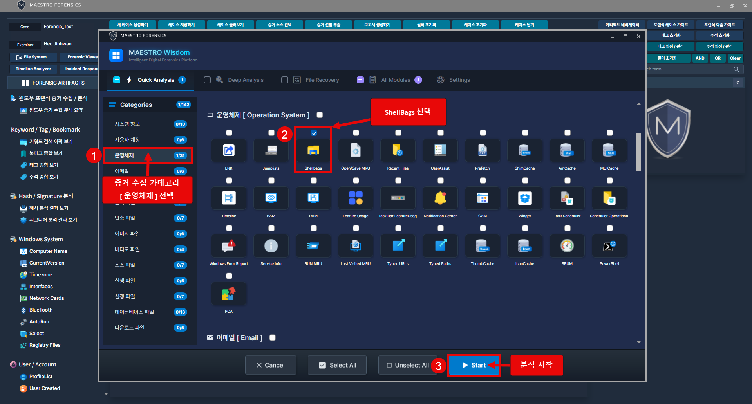This screenshot has height=404, width=752.
Task: Choose the Windows Error Report icon
Action: (x=229, y=246)
